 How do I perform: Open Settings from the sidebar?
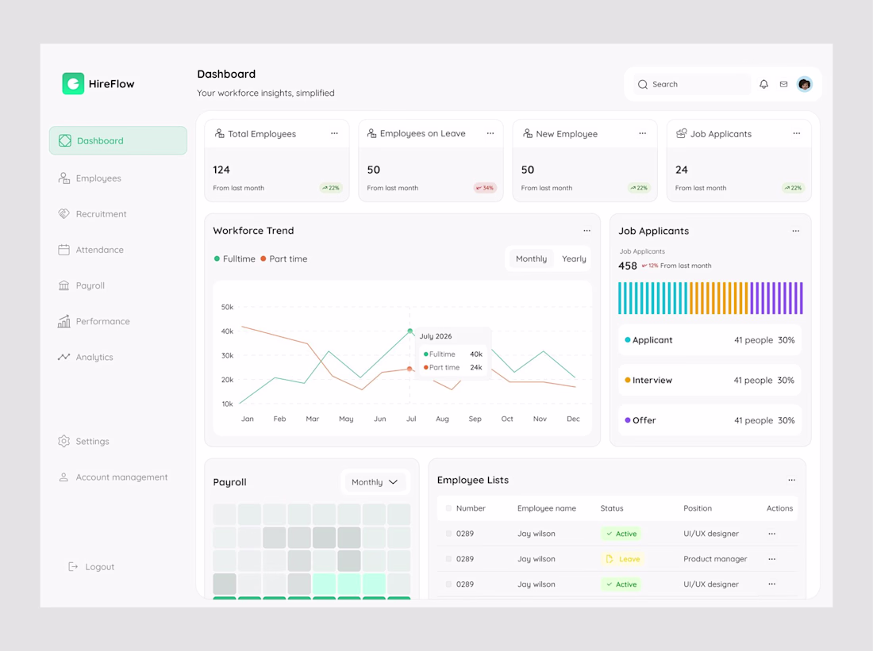92,441
